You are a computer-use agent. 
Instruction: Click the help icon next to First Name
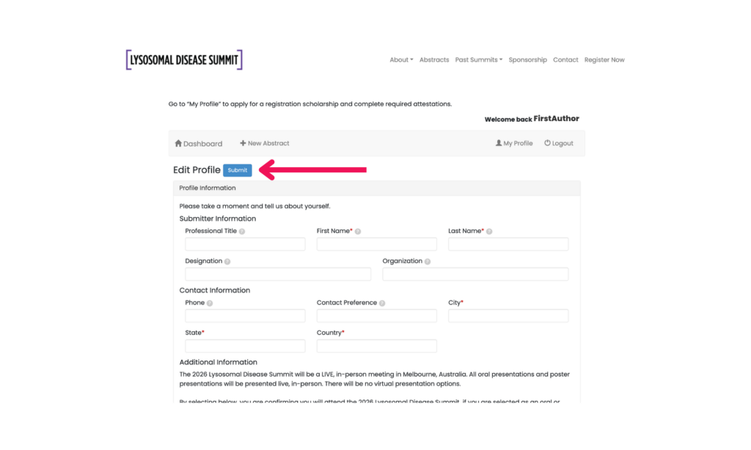[x=358, y=232]
